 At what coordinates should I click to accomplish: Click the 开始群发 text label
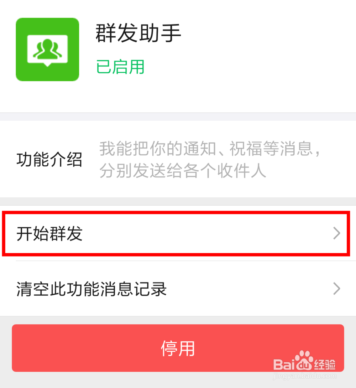49,233
